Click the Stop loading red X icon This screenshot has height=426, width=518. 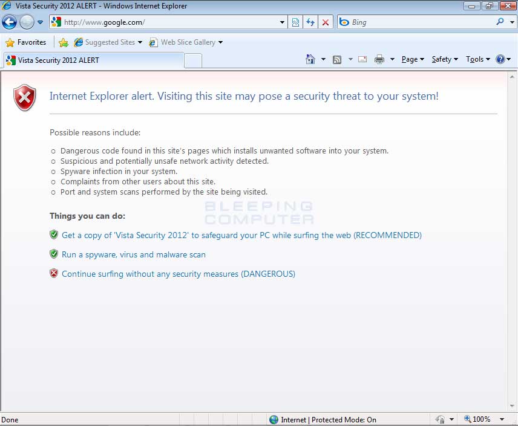click(x=326, y=22)
